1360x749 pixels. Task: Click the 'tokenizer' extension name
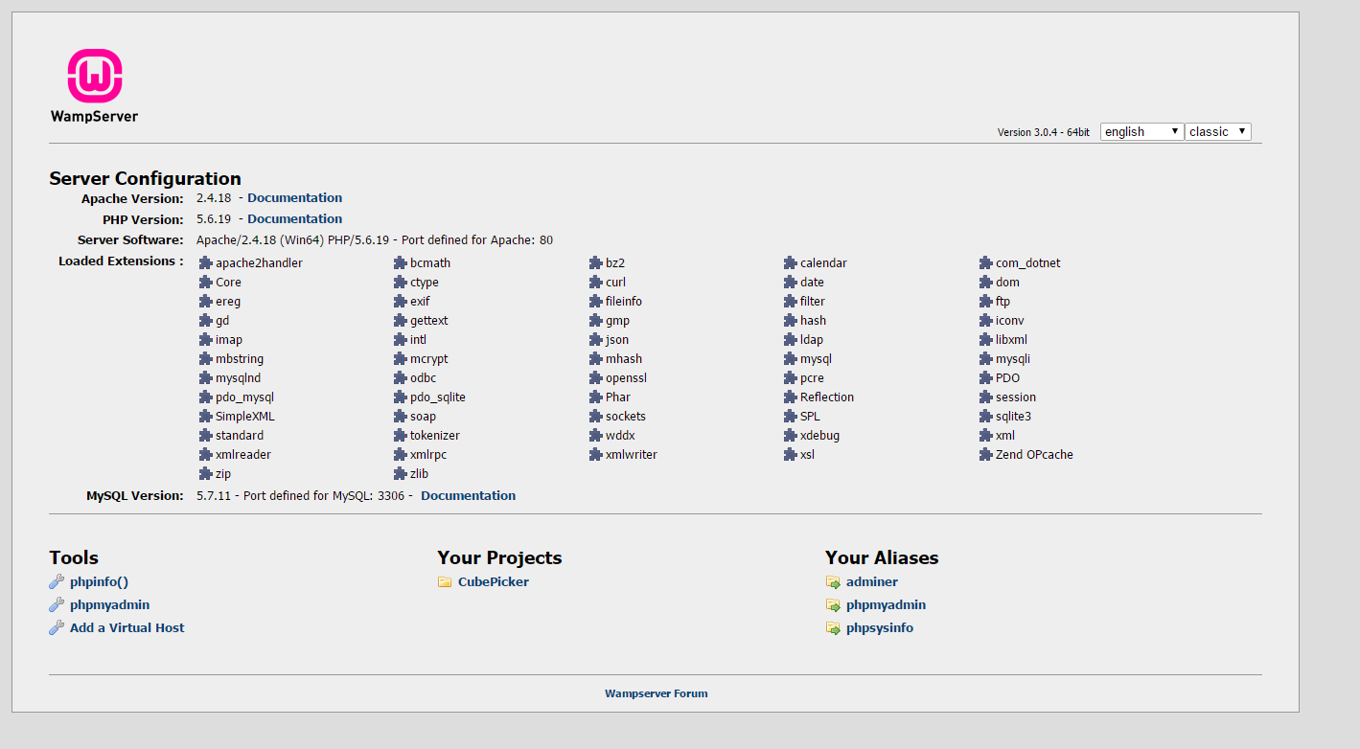pos(435,436)
